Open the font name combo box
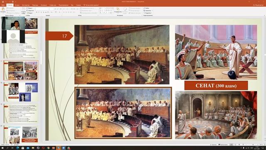This screenshot has width=266, height=150. tap(42, 9)
